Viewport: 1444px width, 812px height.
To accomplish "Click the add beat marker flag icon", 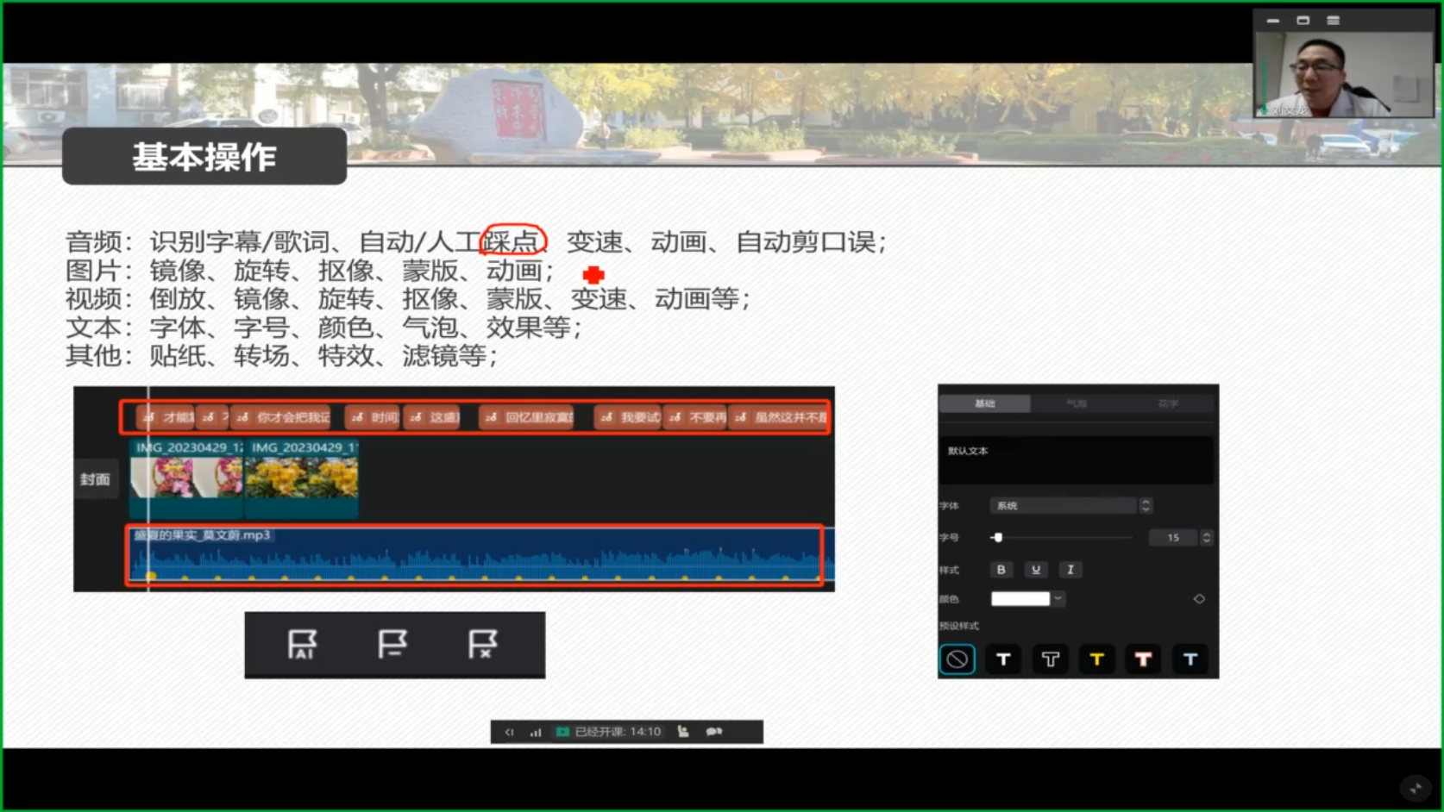I will pos(392,644).
